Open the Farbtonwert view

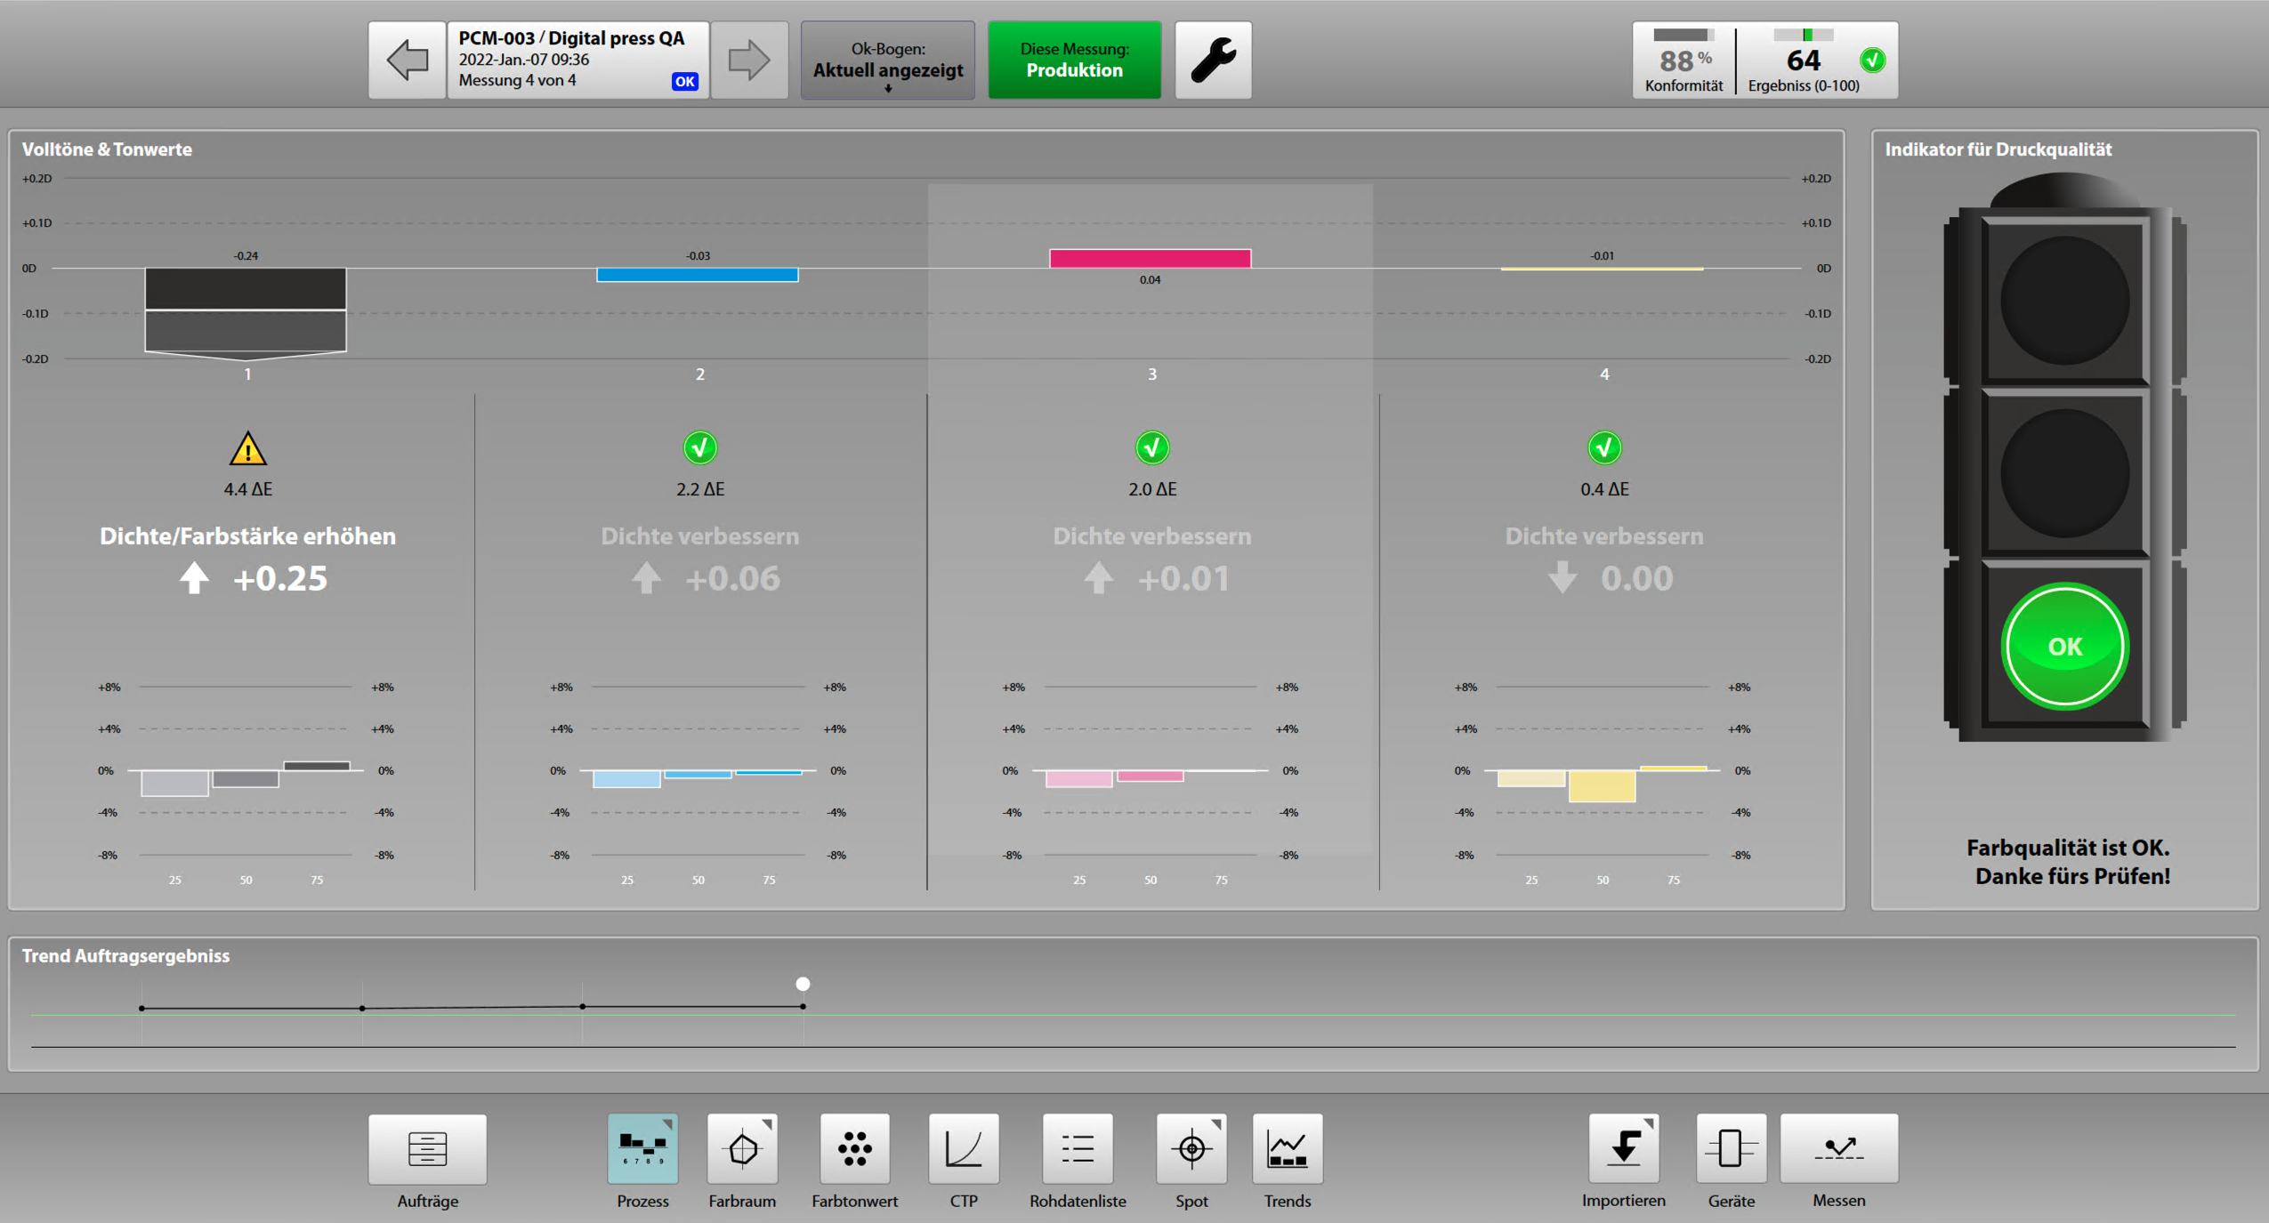click(x=854, y=1148)
